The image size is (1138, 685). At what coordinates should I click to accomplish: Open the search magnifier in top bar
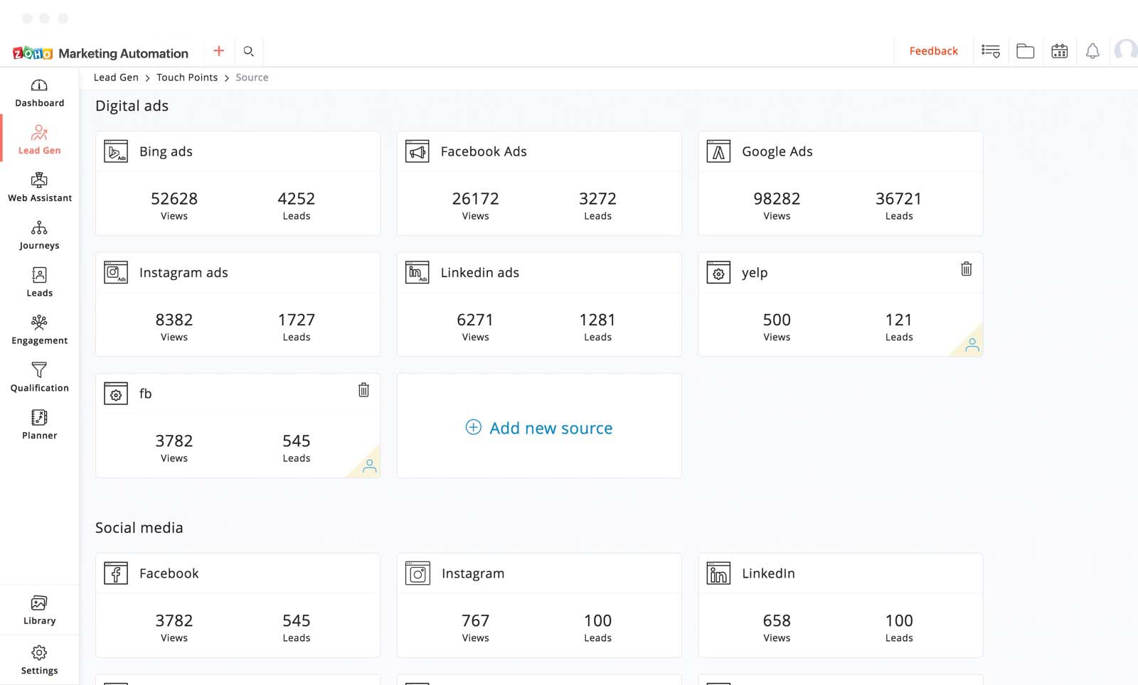point(249,51)
